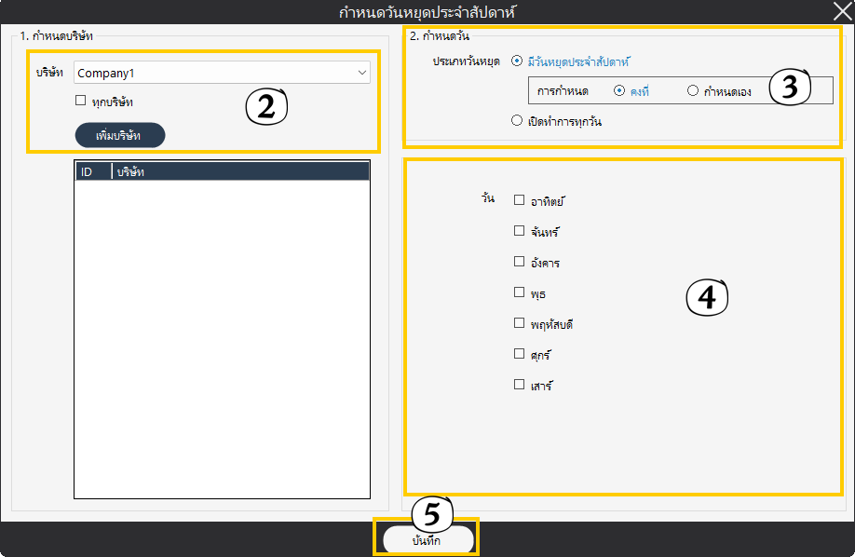Check the จันทร์ day checkbox

520,230
